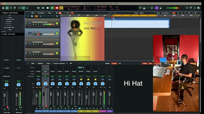The image size is (204, 114).
Task: Adjust Feel So Good track volume slider
Action: pos(49,24)
